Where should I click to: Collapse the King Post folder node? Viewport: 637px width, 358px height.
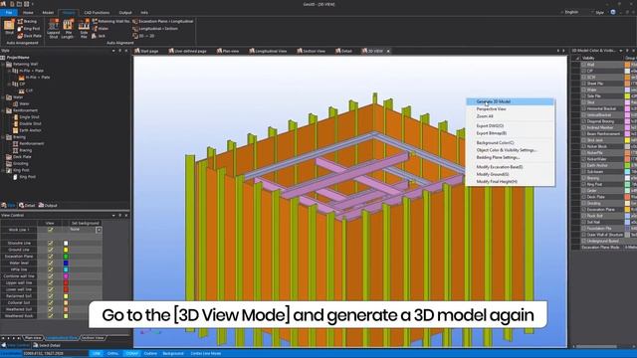point(3,170)
